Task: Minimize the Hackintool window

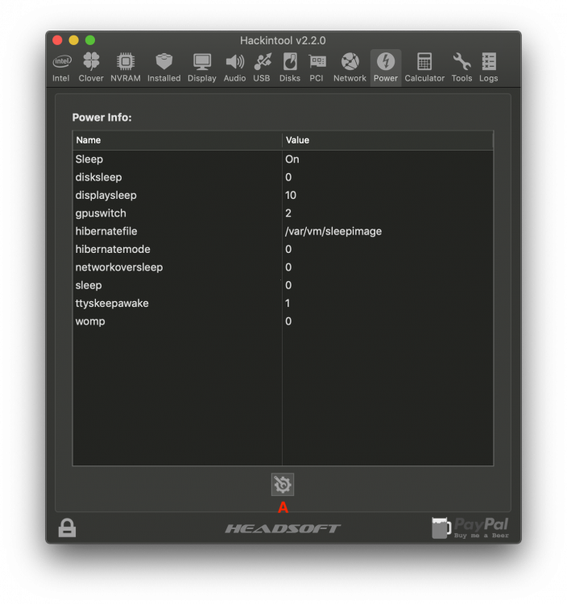Action: [x=74, y=40]
